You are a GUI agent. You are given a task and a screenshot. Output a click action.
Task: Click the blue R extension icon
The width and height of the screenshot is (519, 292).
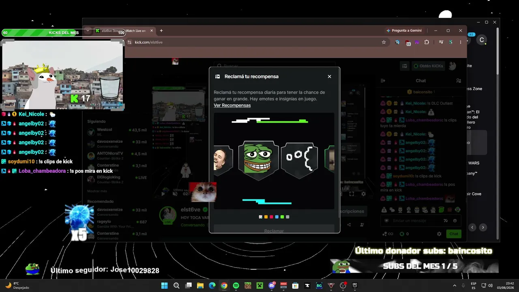[397, 42]
